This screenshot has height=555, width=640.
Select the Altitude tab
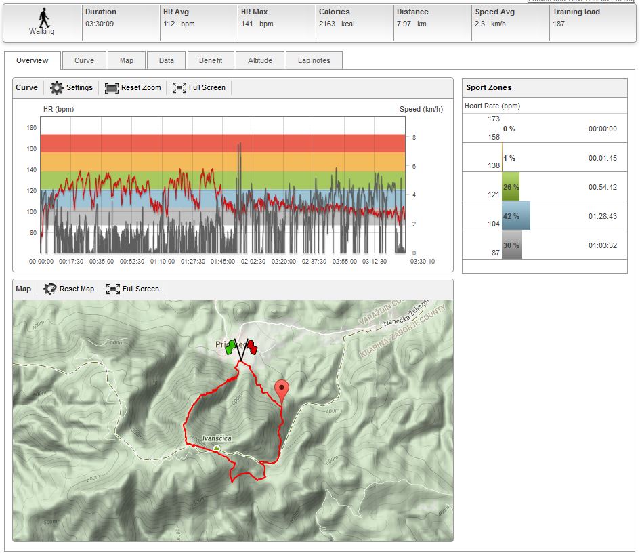point(260,60)
